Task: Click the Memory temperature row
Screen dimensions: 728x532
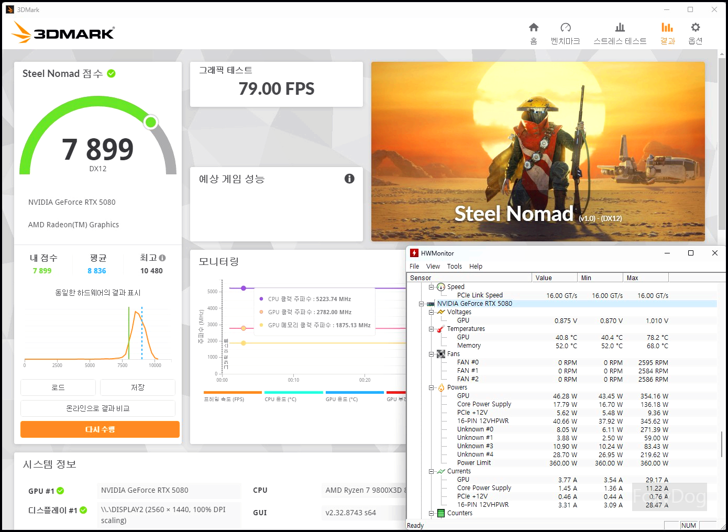Action: click(x=562, y=346)
